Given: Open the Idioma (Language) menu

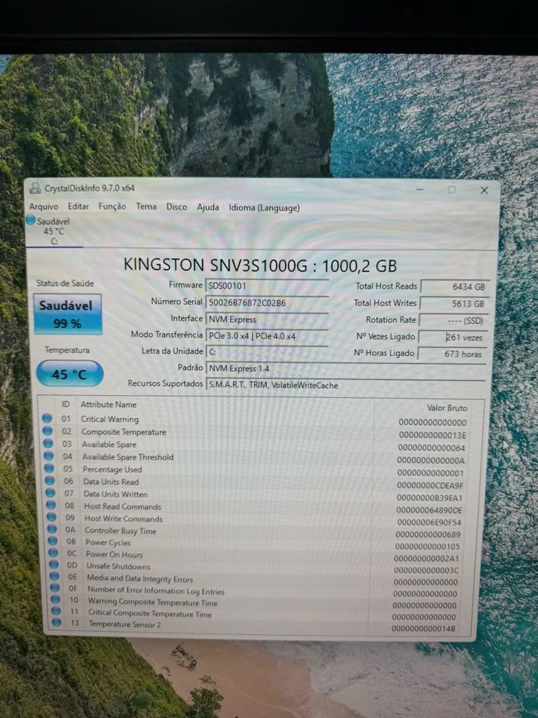Looking at the screenshot, I should tap(264, 208).
